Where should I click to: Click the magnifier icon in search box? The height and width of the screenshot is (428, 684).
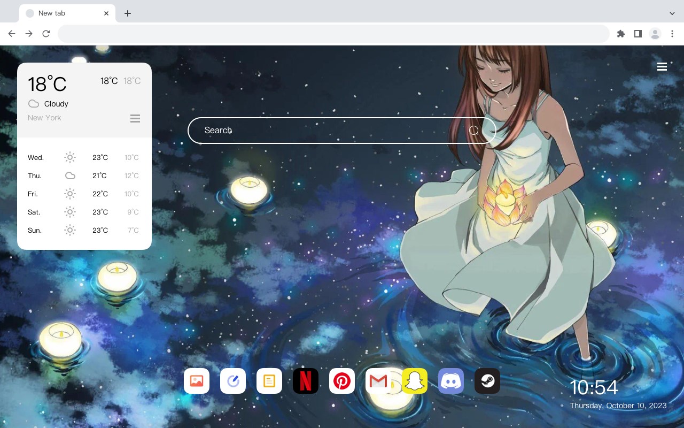[474, 131]
